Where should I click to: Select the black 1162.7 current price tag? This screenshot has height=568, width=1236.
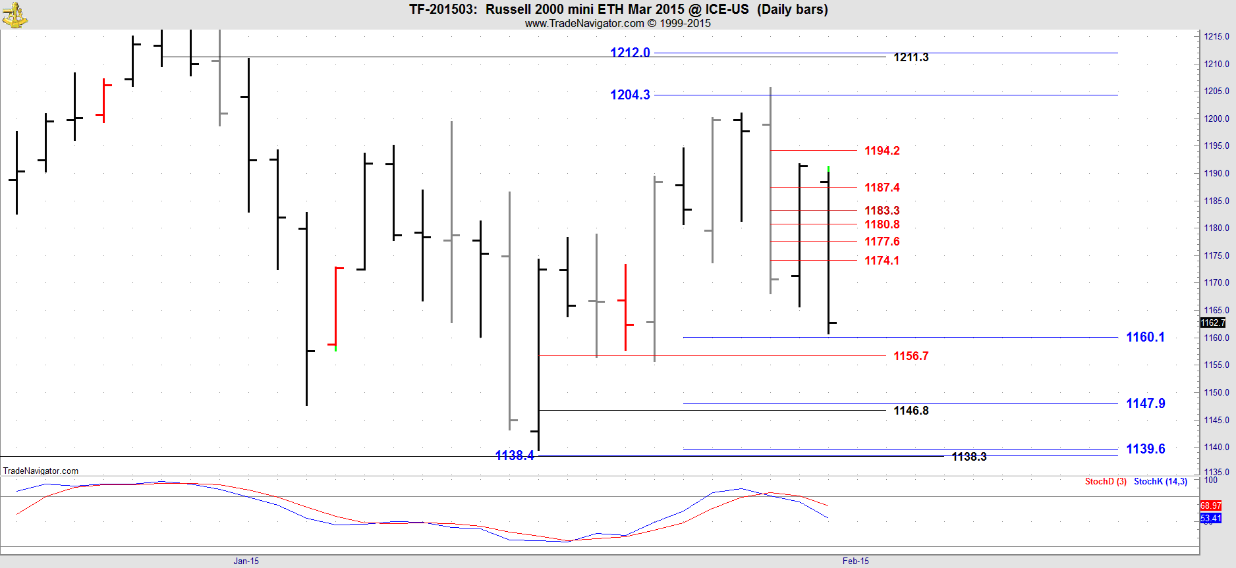(x=1212, y=323)
